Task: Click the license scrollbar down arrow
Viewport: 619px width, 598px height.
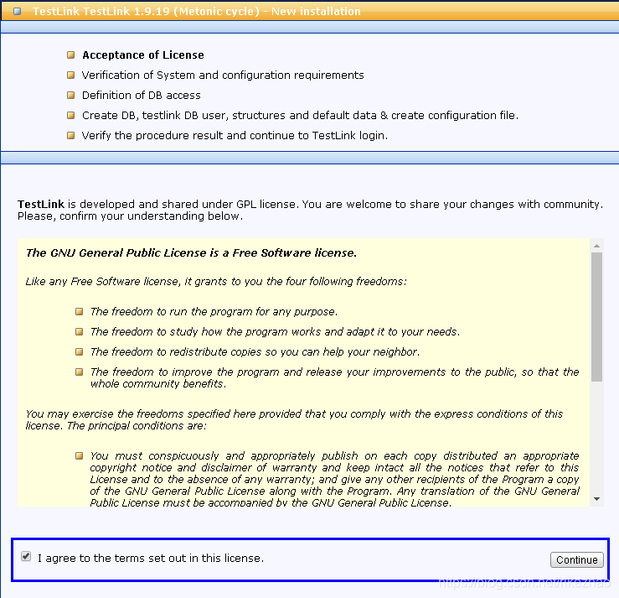Action: pyautogui.click(x=597, y=499)
